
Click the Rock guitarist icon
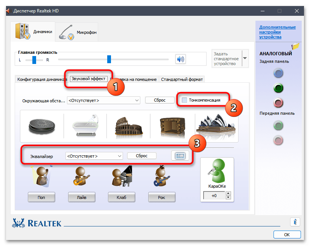pos(161,176)
